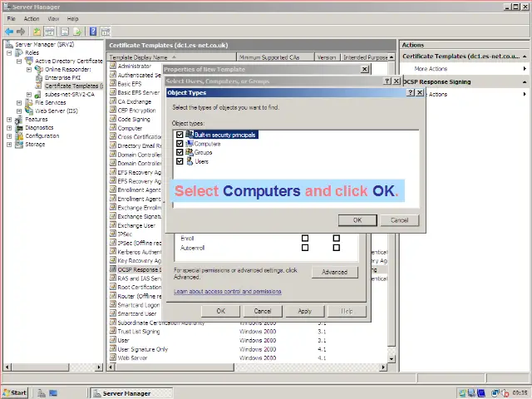Click OK in the Object Types dialog
532x399 pixels.
[x=357, y=220]
